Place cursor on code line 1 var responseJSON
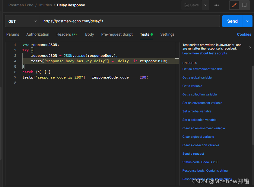The height and width of the screenshot is (187, 254). (41, 45)
